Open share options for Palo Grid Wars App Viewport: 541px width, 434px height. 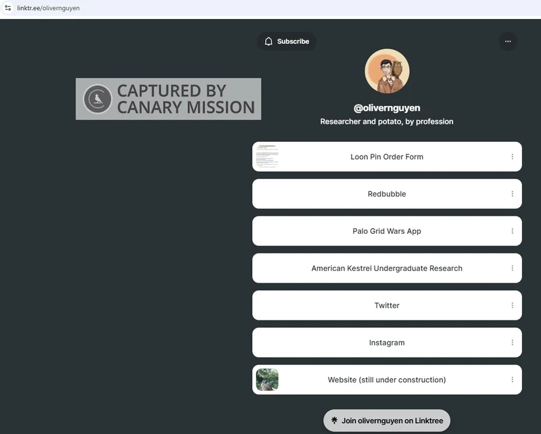click(x=513, y=231)
